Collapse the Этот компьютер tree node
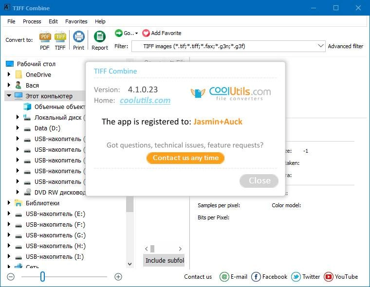 (x=9, y=96)
